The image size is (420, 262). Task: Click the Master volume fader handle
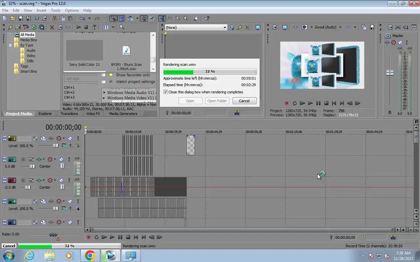[x=390, y=72]
